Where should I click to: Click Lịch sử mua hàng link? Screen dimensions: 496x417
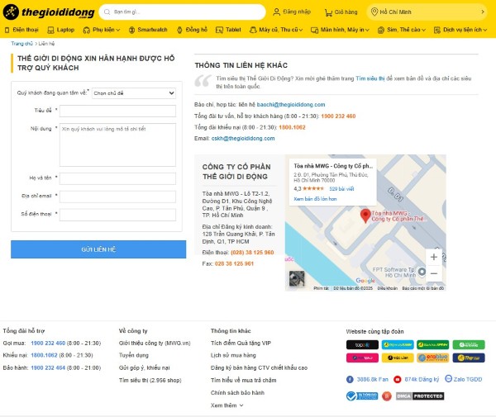[233, 355]
